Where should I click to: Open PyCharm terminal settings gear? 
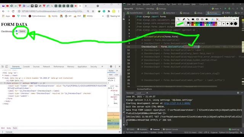[238, 93]
